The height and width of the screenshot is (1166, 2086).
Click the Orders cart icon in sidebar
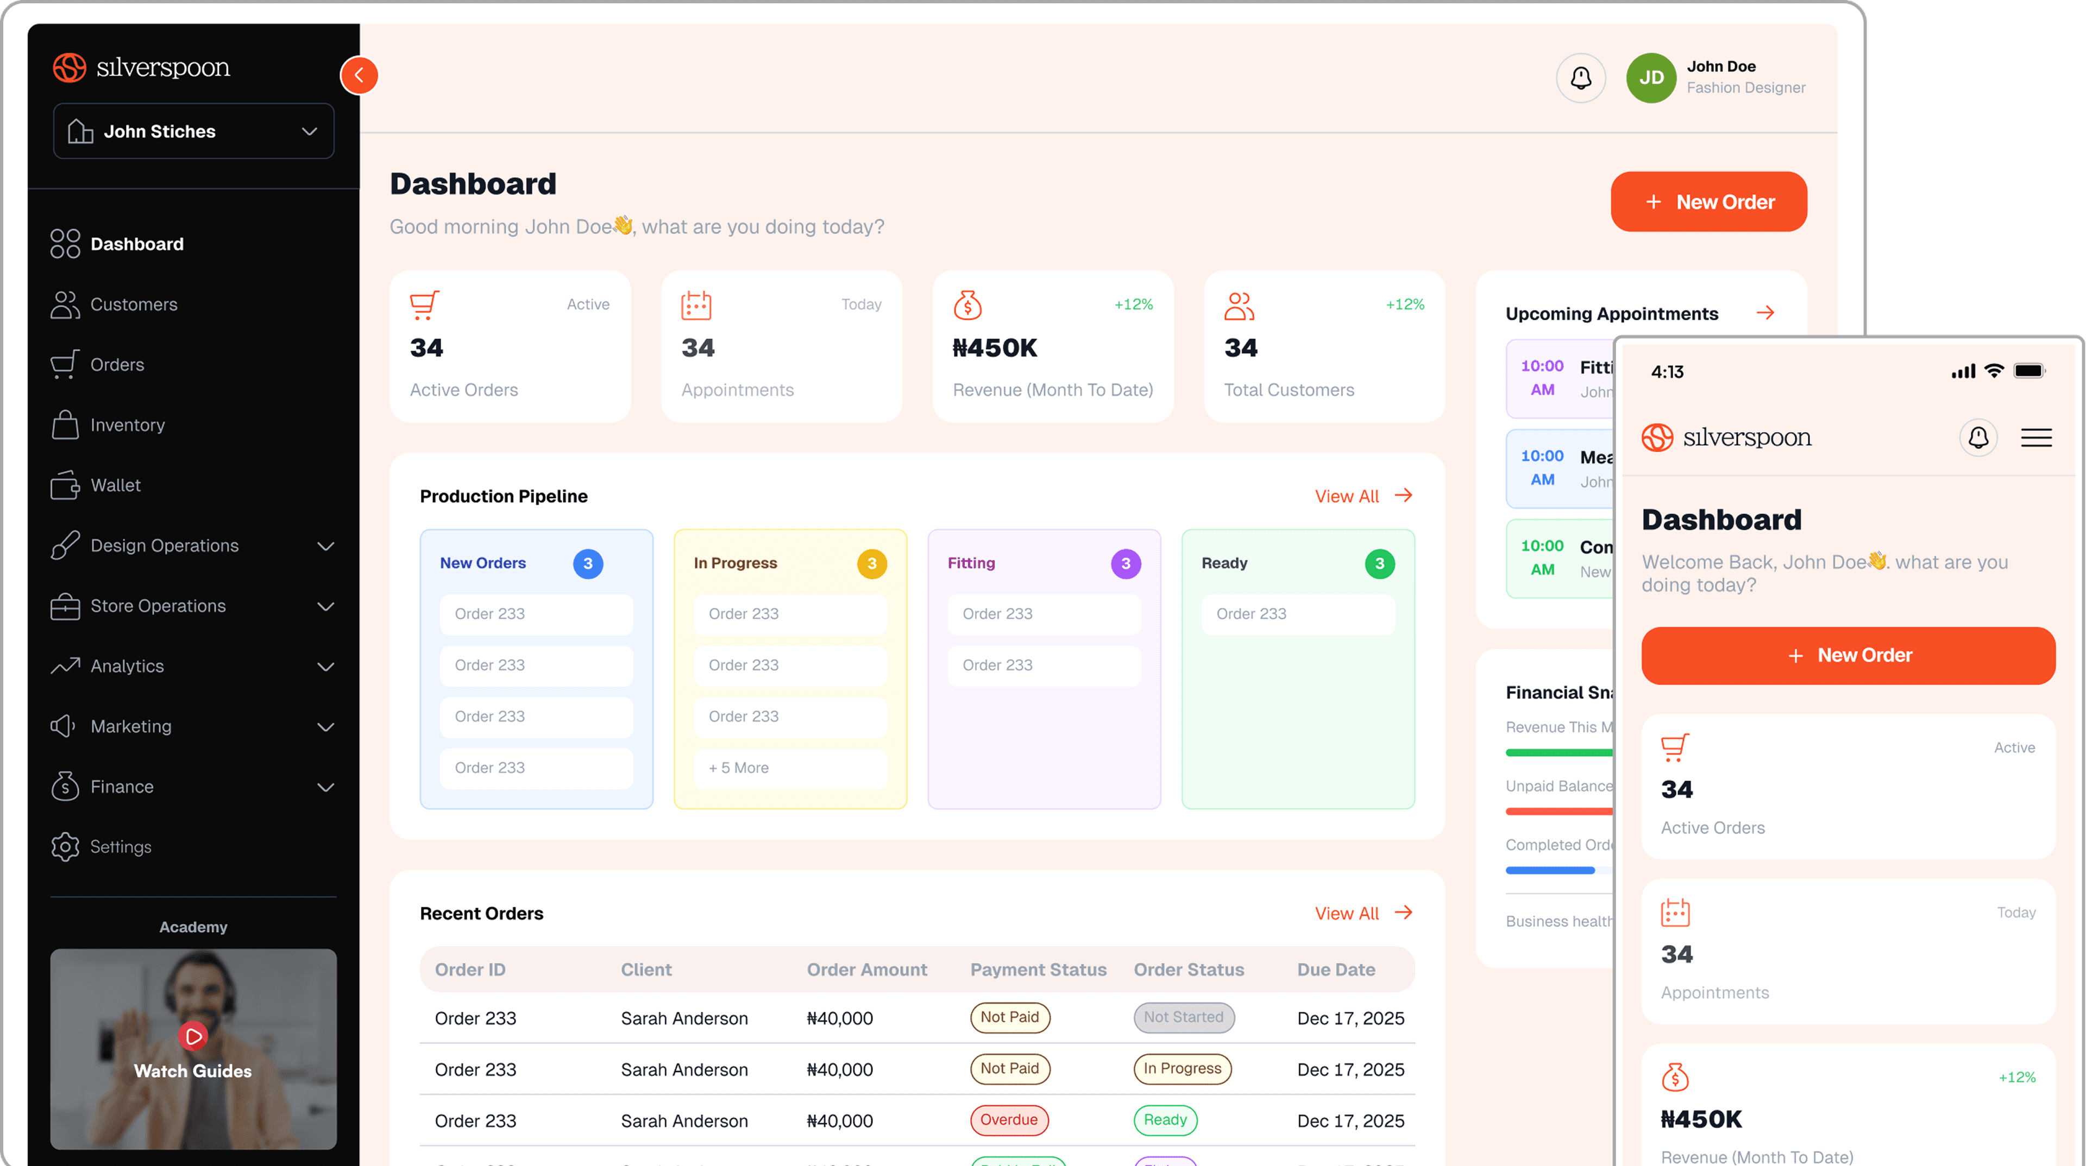click(x=65, y=364)
